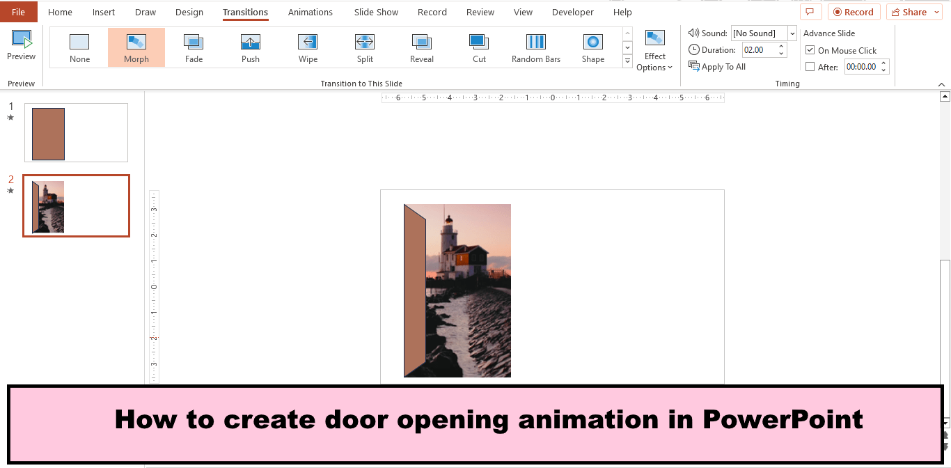Click the Preview transition icon
This screenshot has width=951, height=468.
click(21, 40)
